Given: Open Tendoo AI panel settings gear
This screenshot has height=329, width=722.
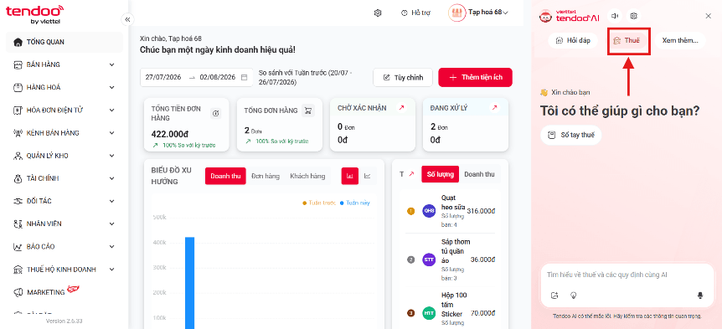Looking at the screenshot, I should pos(633,16).
